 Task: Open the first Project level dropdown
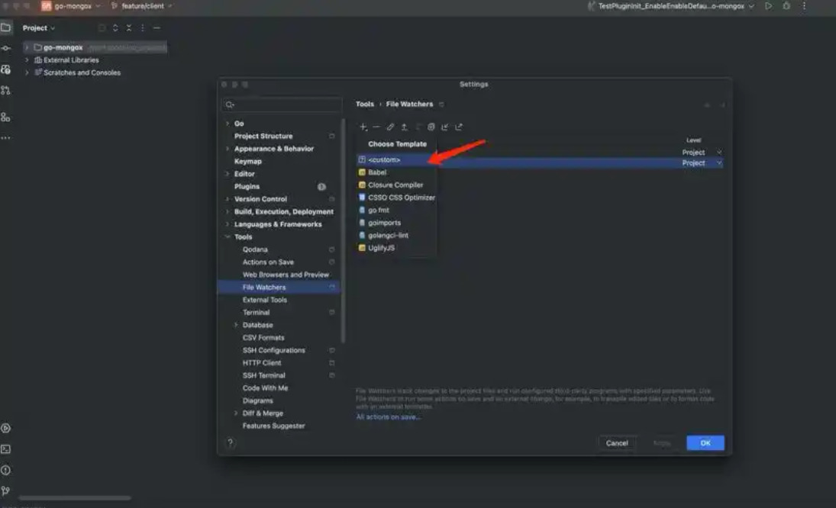[x=702, y=153]
